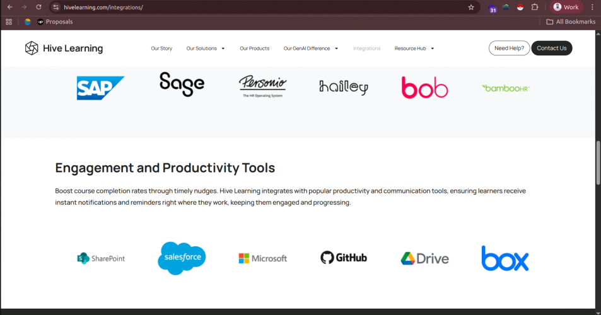601x315 pixels.
Task: Click the Hive Learning hexagon logo icon
Action: tap(32, 49)
